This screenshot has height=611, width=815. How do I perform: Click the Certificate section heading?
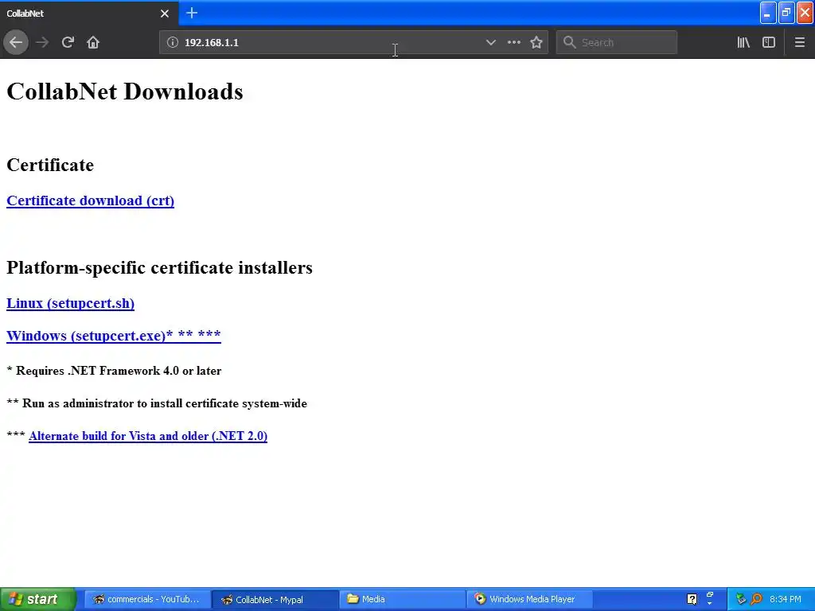[x=50, y=165]
